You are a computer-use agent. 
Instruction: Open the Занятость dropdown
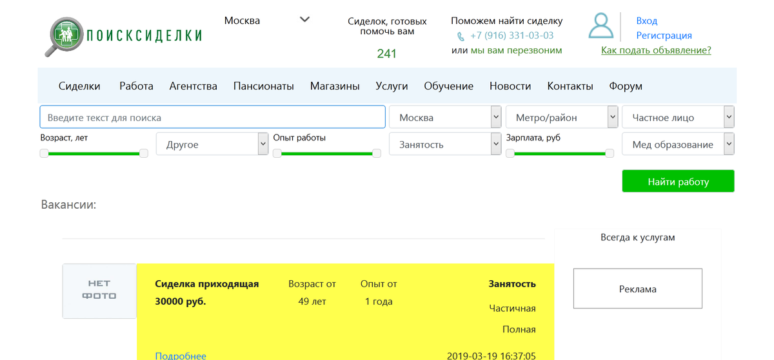(445, 144)
